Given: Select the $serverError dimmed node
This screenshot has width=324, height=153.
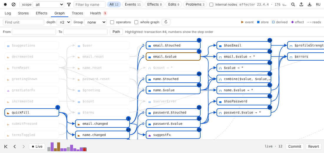Looking at the screenshot, I should click(x=173, y=101).
